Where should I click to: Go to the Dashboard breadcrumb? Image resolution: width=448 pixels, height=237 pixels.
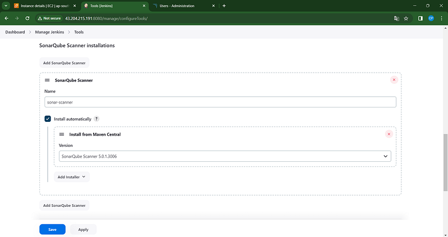[x=15, y=32]
